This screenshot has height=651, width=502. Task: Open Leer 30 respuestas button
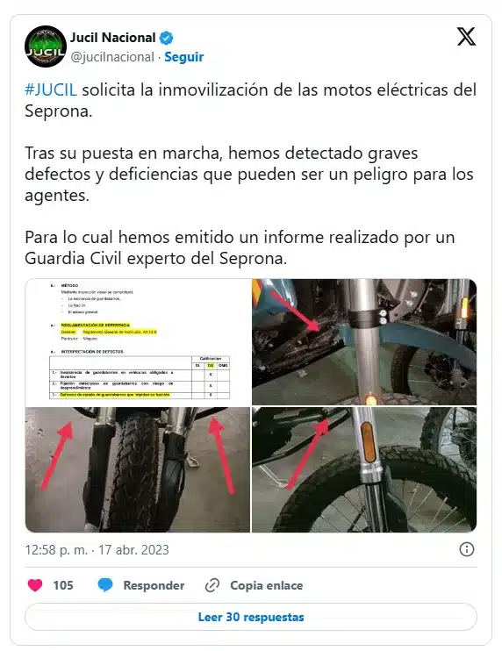(x=251, y=617)
